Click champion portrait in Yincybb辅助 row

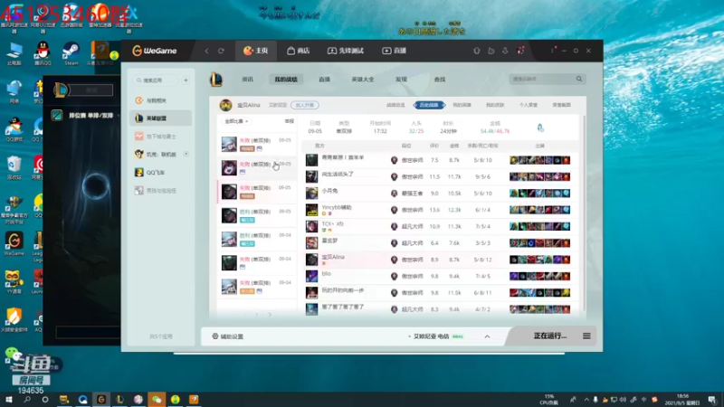pos(311,210)
